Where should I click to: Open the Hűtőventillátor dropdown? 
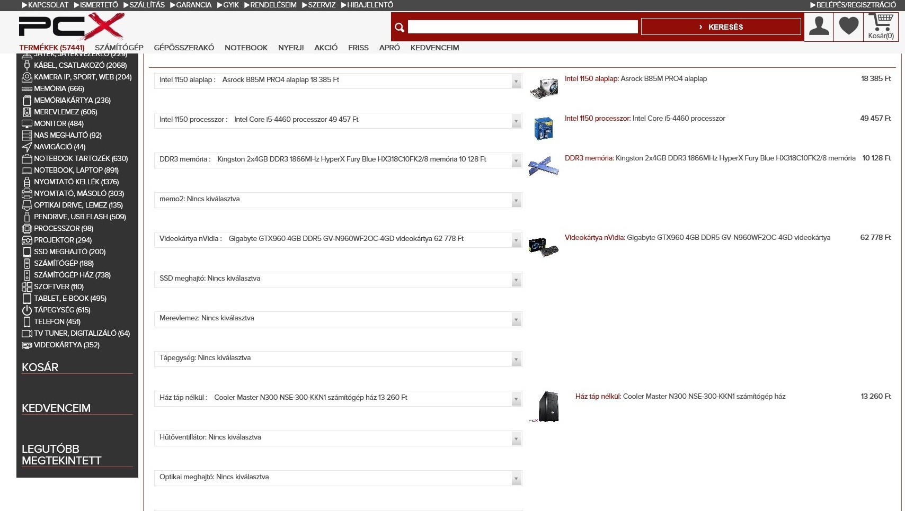coord(338,438)
